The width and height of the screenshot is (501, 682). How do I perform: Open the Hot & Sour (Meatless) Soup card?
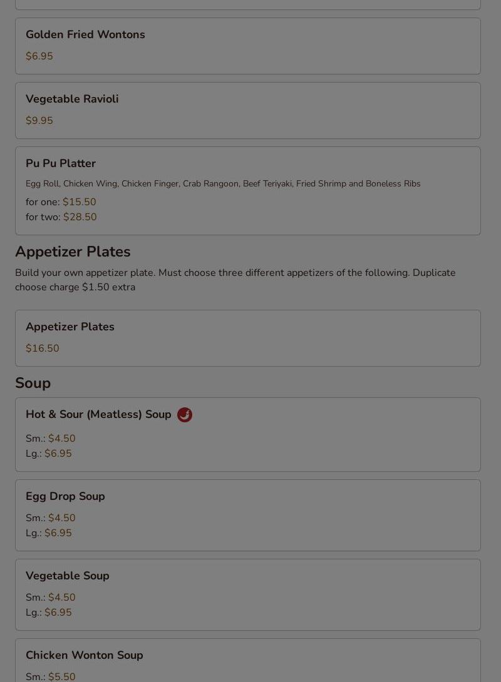(98, 414)
